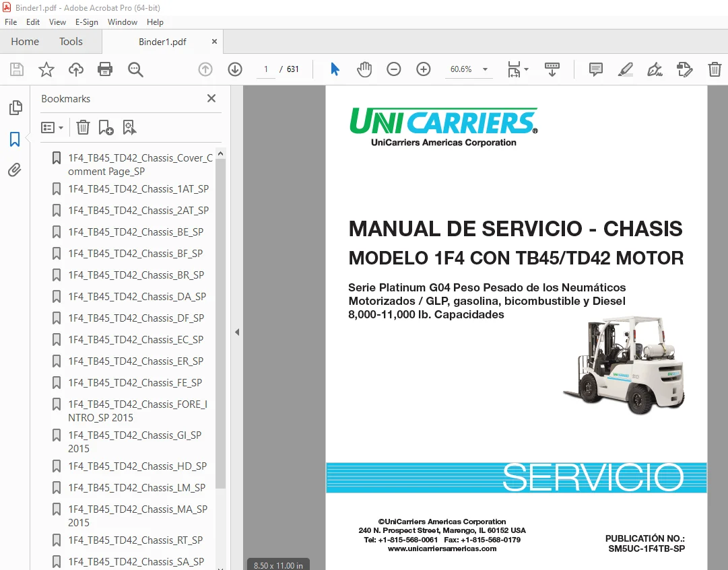
Task: Open bookmark 1F4_TB45_TD42_Chassis_DF_SP
Action: click(136, 318)
